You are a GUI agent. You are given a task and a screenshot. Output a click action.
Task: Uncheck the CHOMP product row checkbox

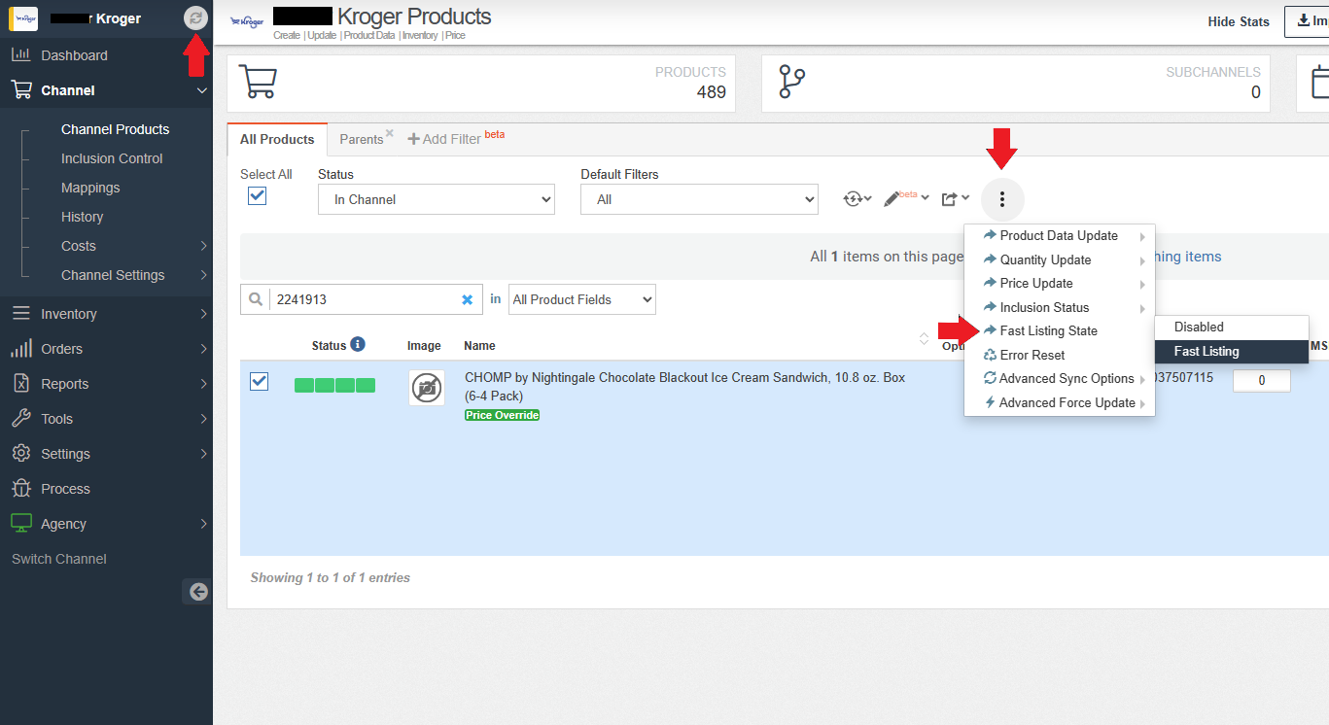click(259, 381)
